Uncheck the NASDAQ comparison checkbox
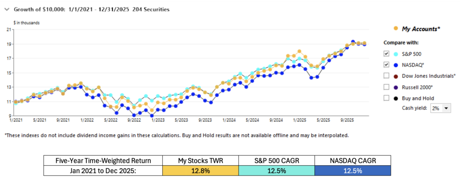The image size is (460, 184). [x=386, y=64]
